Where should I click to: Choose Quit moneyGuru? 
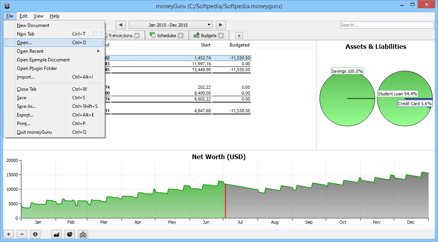point(54,132)
